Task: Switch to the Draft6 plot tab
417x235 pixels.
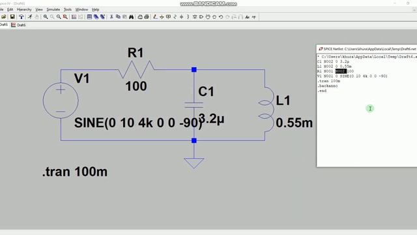Action: tap(18, 25)
